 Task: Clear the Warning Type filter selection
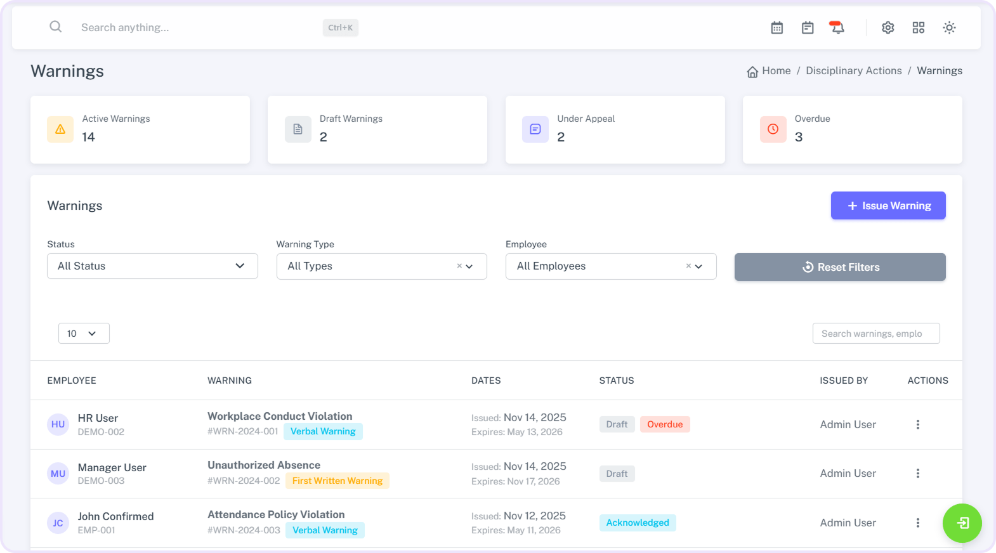pos(459,266)
